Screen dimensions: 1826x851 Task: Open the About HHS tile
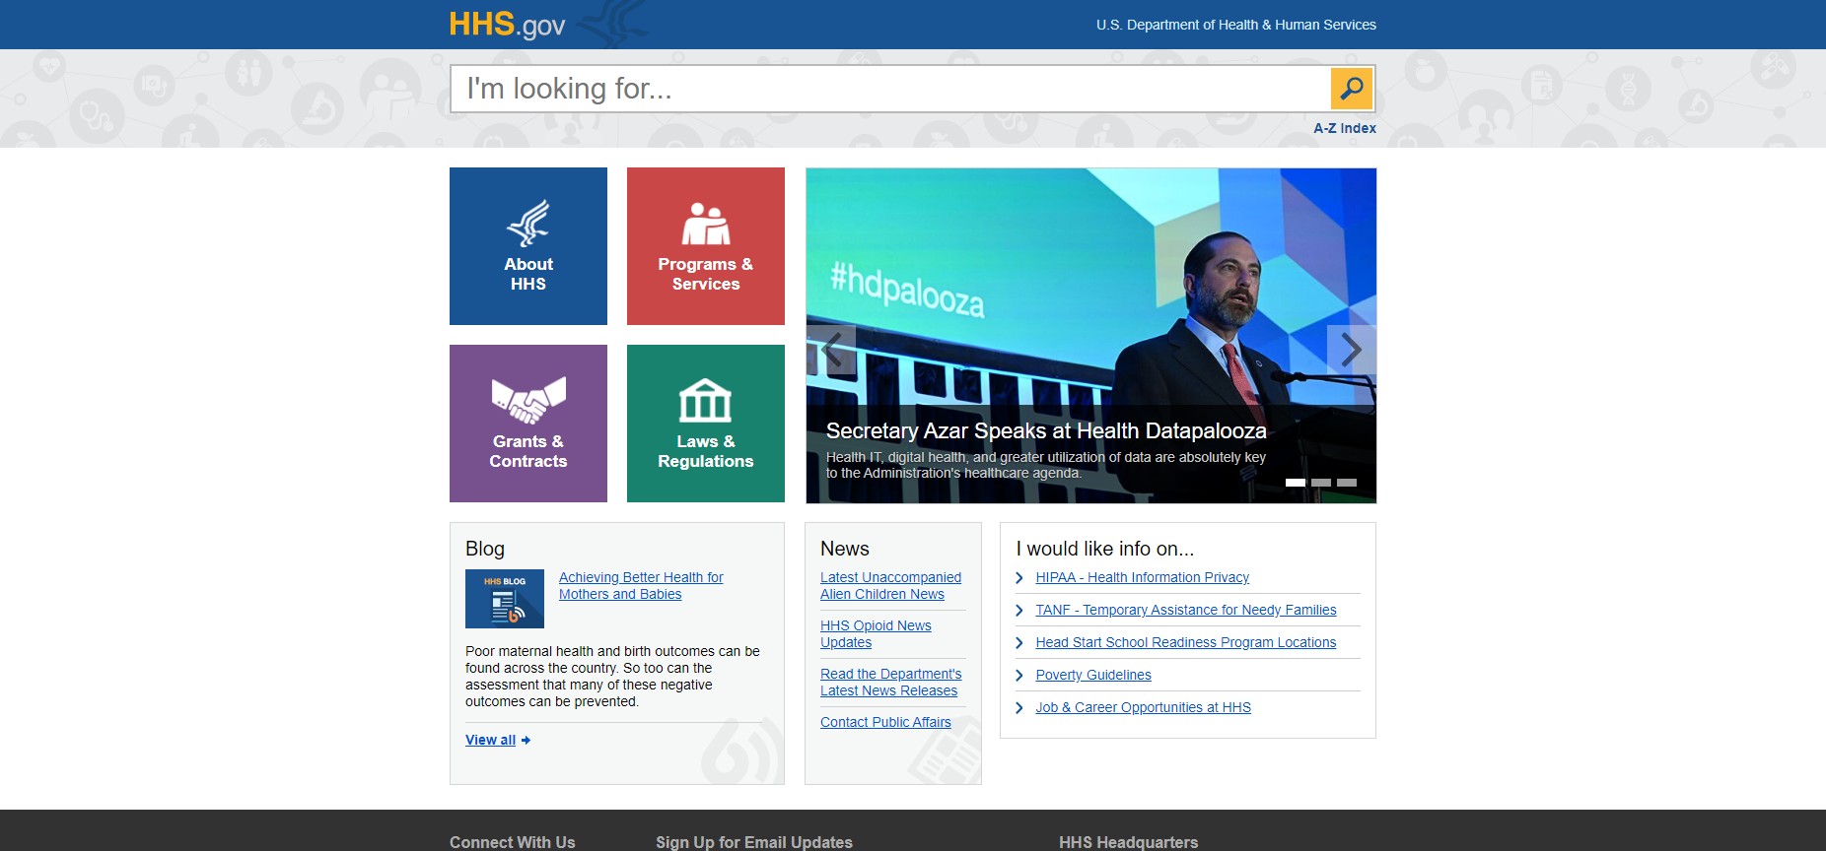[528, 246]
